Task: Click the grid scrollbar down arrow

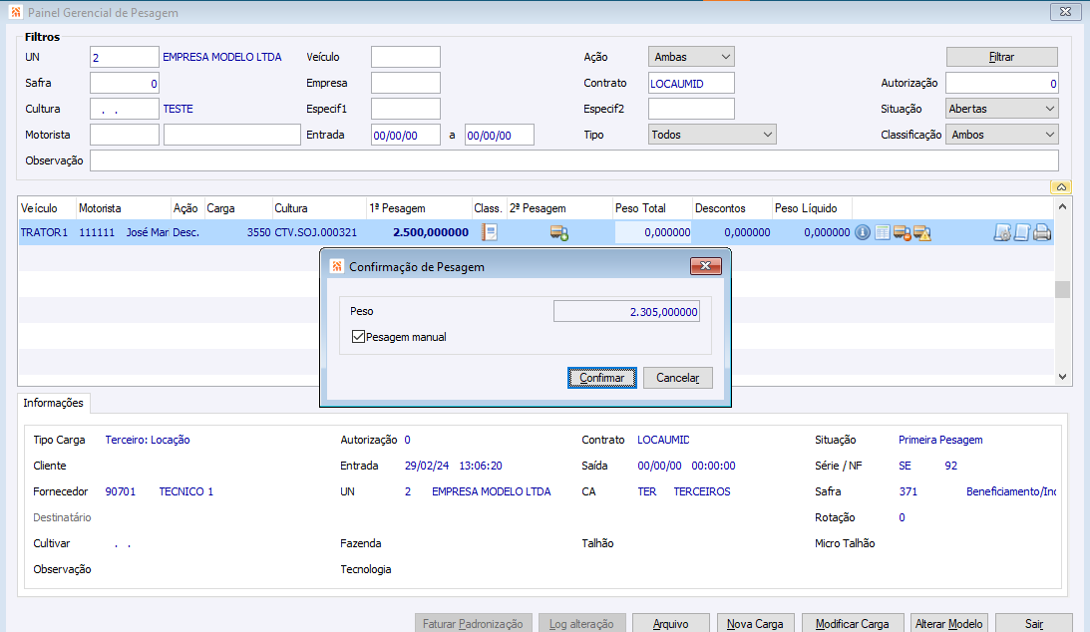Action: tap(1062, 377)
